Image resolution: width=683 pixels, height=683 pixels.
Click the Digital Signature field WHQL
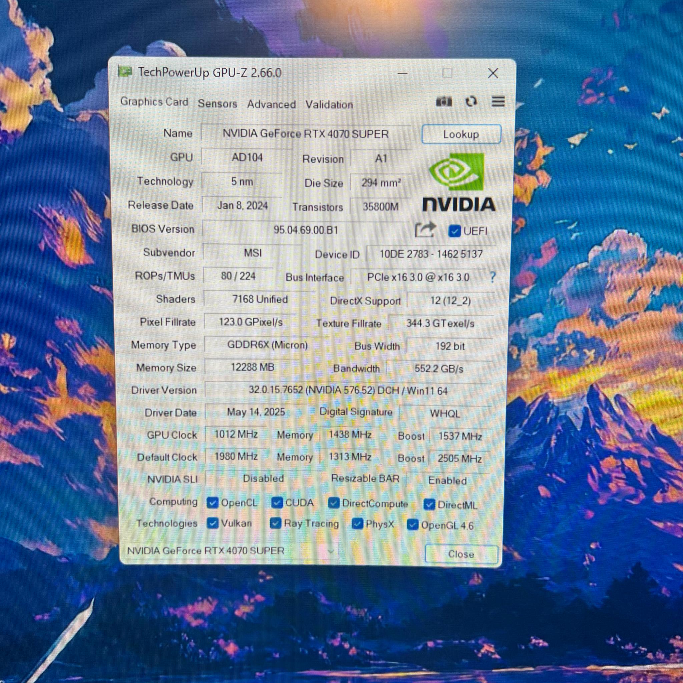pos(445,413)
